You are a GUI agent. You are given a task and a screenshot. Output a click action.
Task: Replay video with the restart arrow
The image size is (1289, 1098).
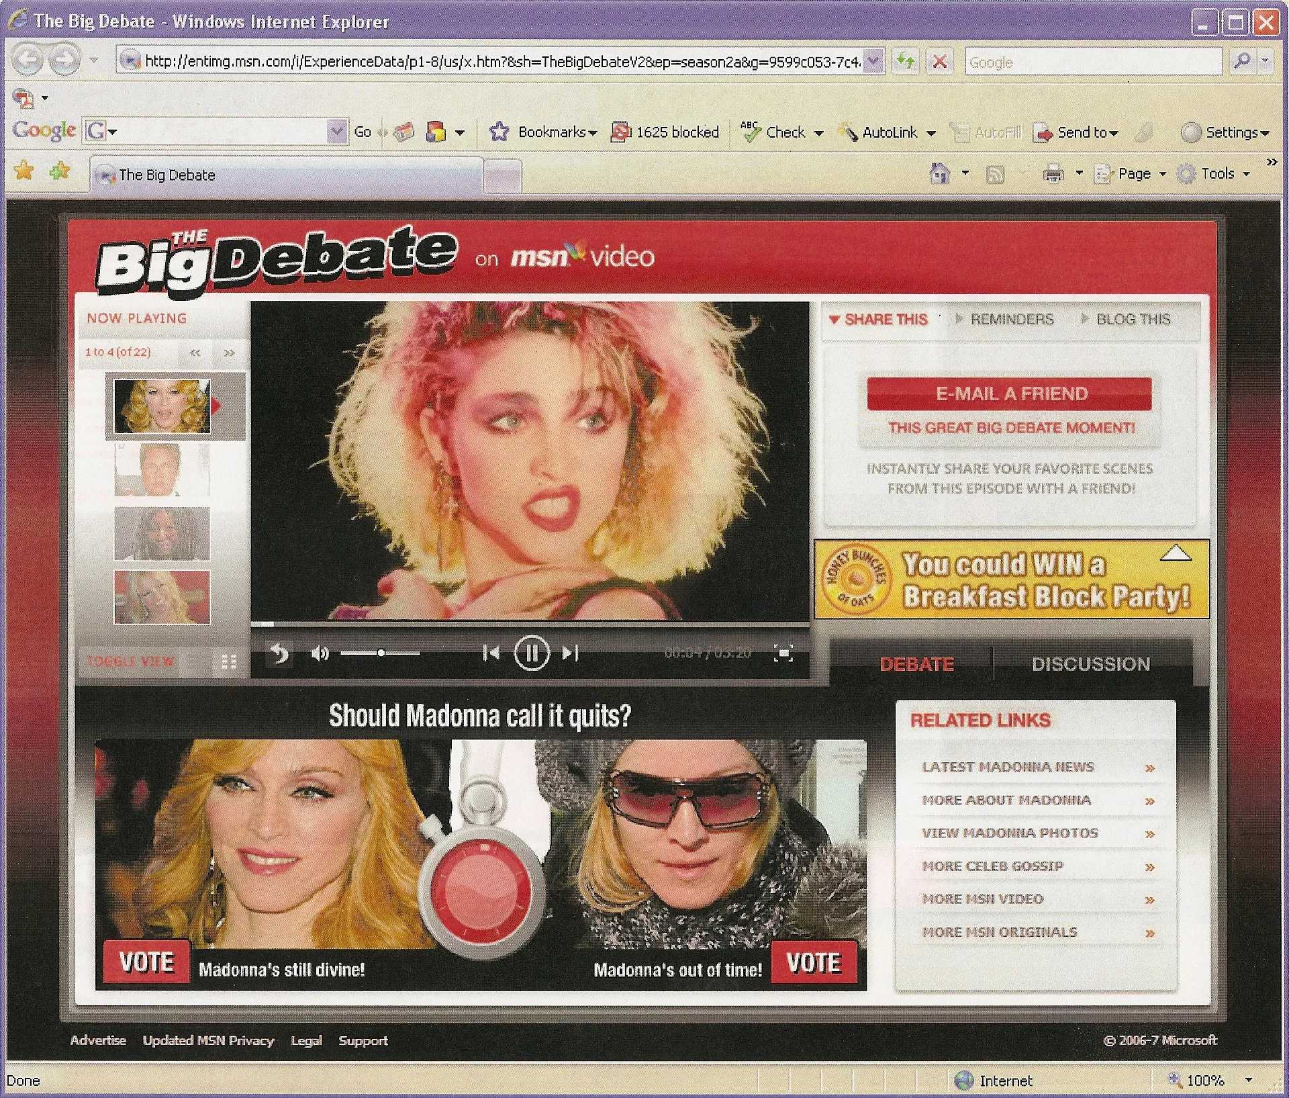(279, 653)
